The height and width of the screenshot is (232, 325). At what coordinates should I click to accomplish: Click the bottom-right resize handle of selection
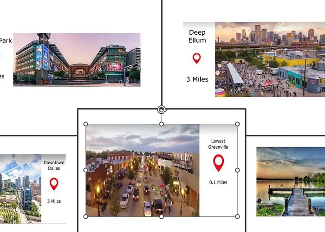click(237, 216)
